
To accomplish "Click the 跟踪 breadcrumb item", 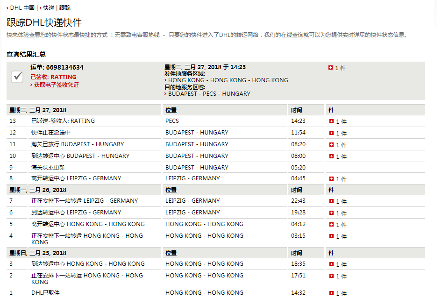I will 65,8.
